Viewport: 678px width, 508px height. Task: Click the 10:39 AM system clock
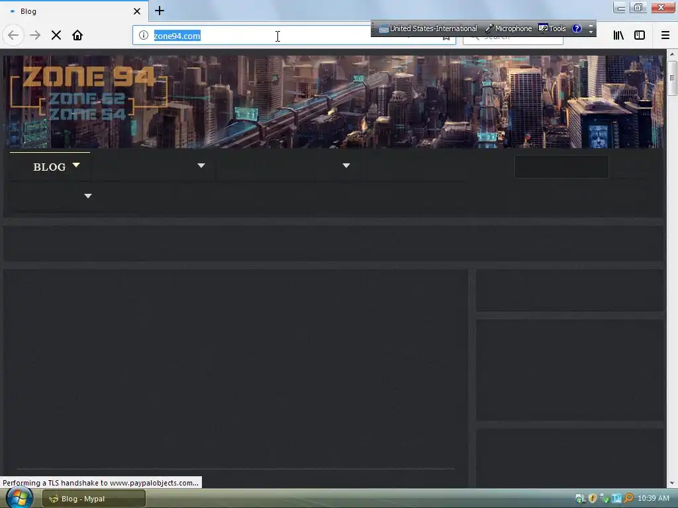654,499
